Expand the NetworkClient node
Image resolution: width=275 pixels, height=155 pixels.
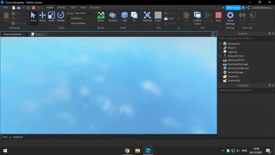click(x=220, y=56)
